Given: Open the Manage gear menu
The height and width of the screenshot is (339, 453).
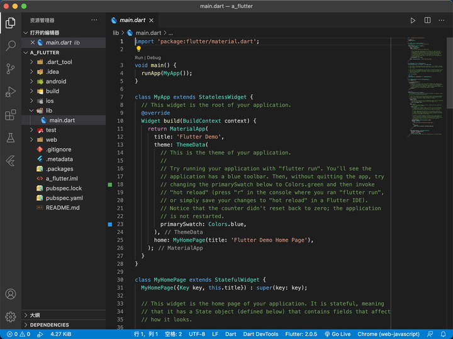Looking at the screenshot, I should [x=11, y=317].
